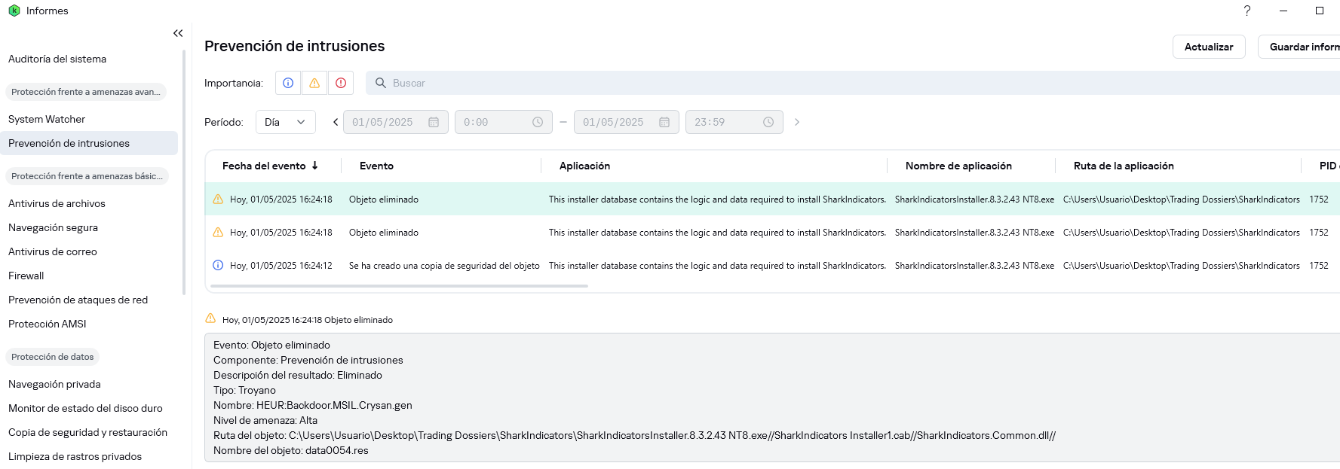Click warning icon in event details header

(x=210, y=318)
